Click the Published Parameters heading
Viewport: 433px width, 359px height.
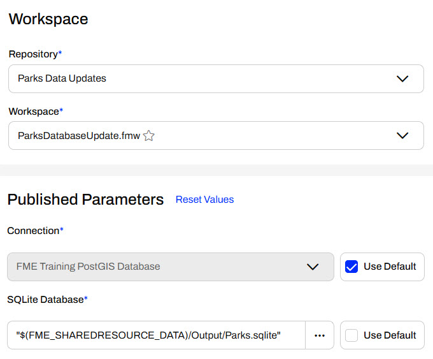[x=85, y=200]
